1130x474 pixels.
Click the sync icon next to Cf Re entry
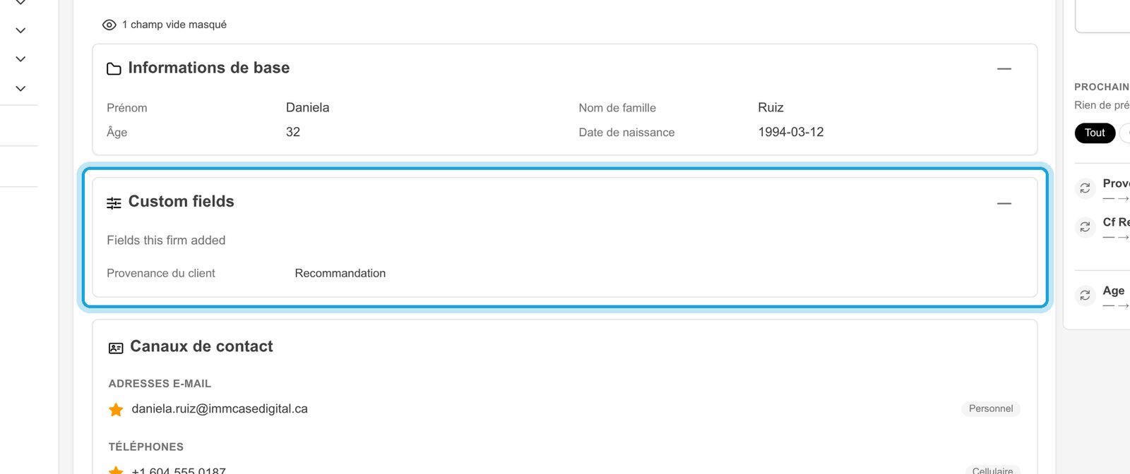pos(1085,227)
